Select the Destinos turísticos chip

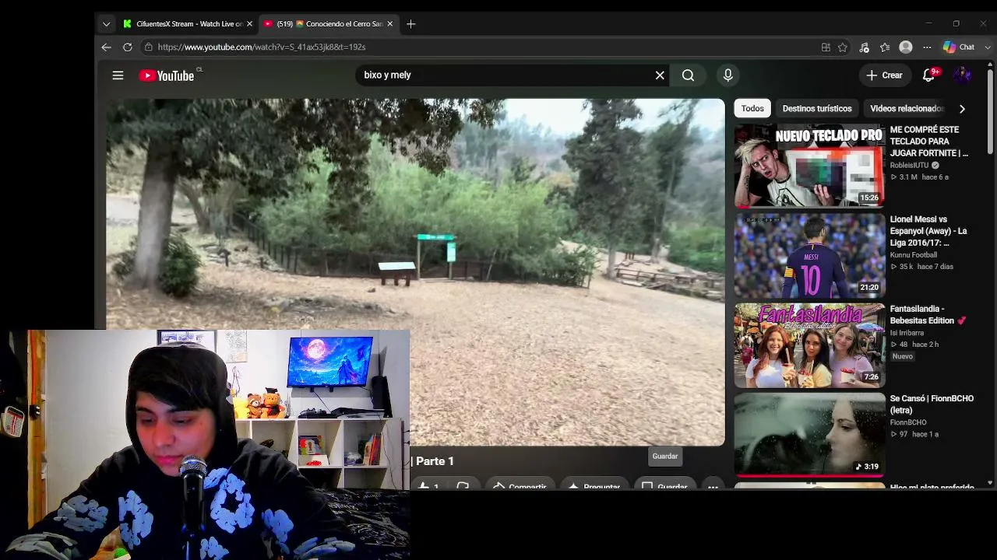[x=817, y=109]
